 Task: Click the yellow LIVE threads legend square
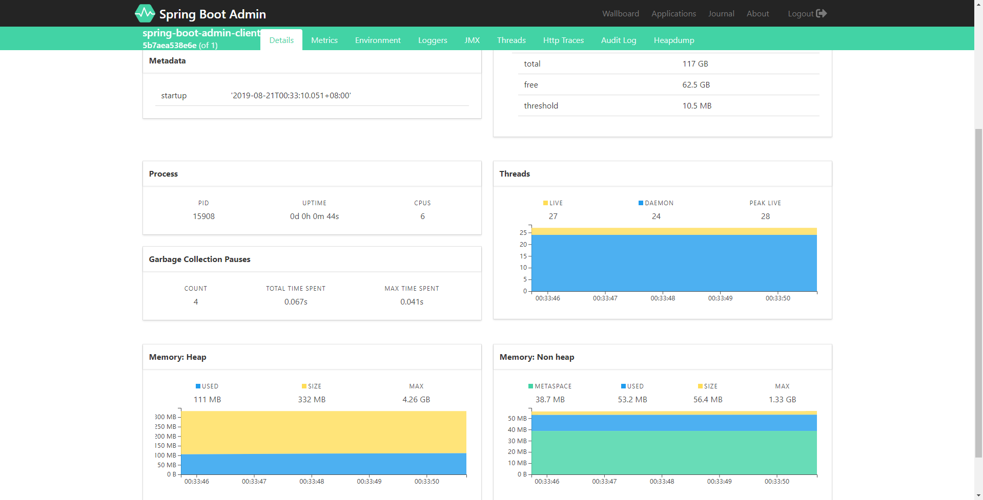pos(546,203)
